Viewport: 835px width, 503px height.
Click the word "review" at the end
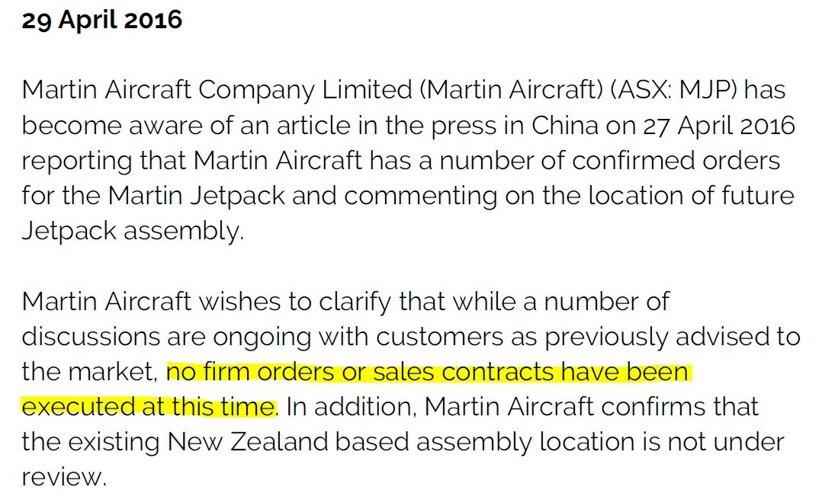[61, 478]
